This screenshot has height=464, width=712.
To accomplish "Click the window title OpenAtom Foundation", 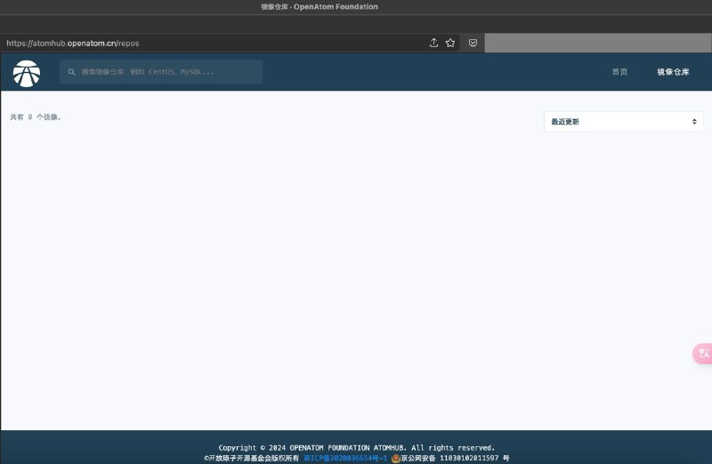I will coord(320,7).
